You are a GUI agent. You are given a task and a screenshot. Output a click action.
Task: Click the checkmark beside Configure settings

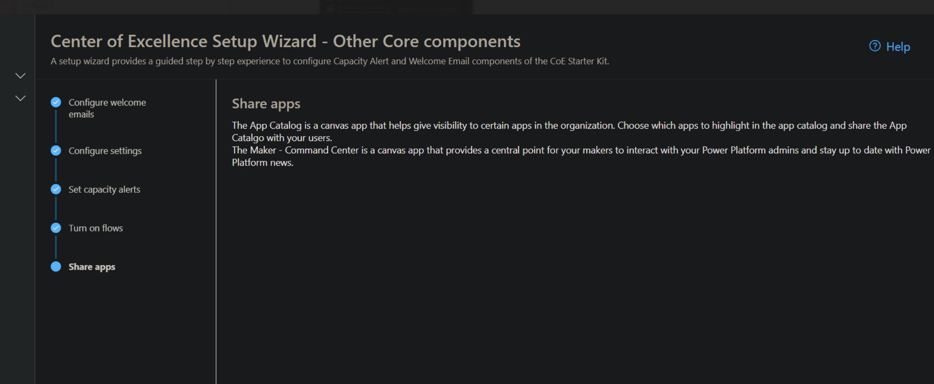(x=55, y=151)
